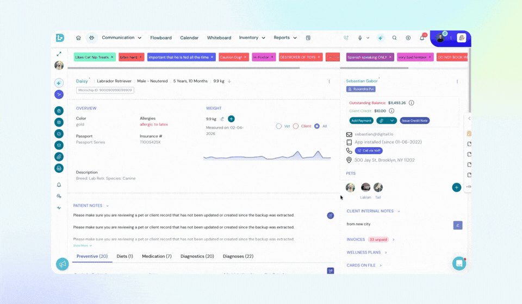Select the All weight filter radio
This screenshot has height=304, width=522.
[x=317, y=126]
